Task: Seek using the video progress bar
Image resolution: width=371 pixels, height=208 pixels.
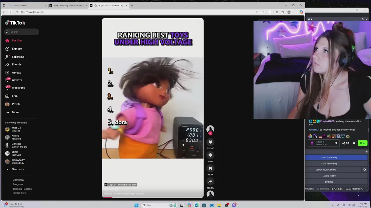Action: [x=153, y=197]
